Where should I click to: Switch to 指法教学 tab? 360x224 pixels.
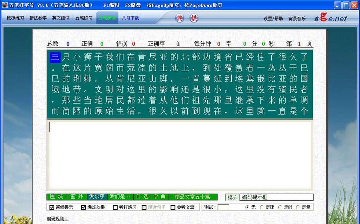pyautogui.click(x=38, y=18)
